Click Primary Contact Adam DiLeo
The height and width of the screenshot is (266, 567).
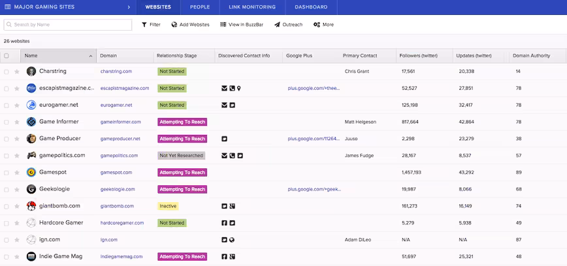[x=358, y=240]
